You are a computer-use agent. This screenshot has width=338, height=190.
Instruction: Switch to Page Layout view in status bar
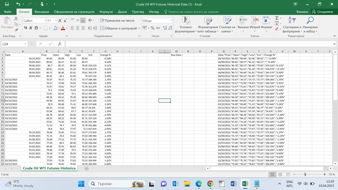pos(280,175)
